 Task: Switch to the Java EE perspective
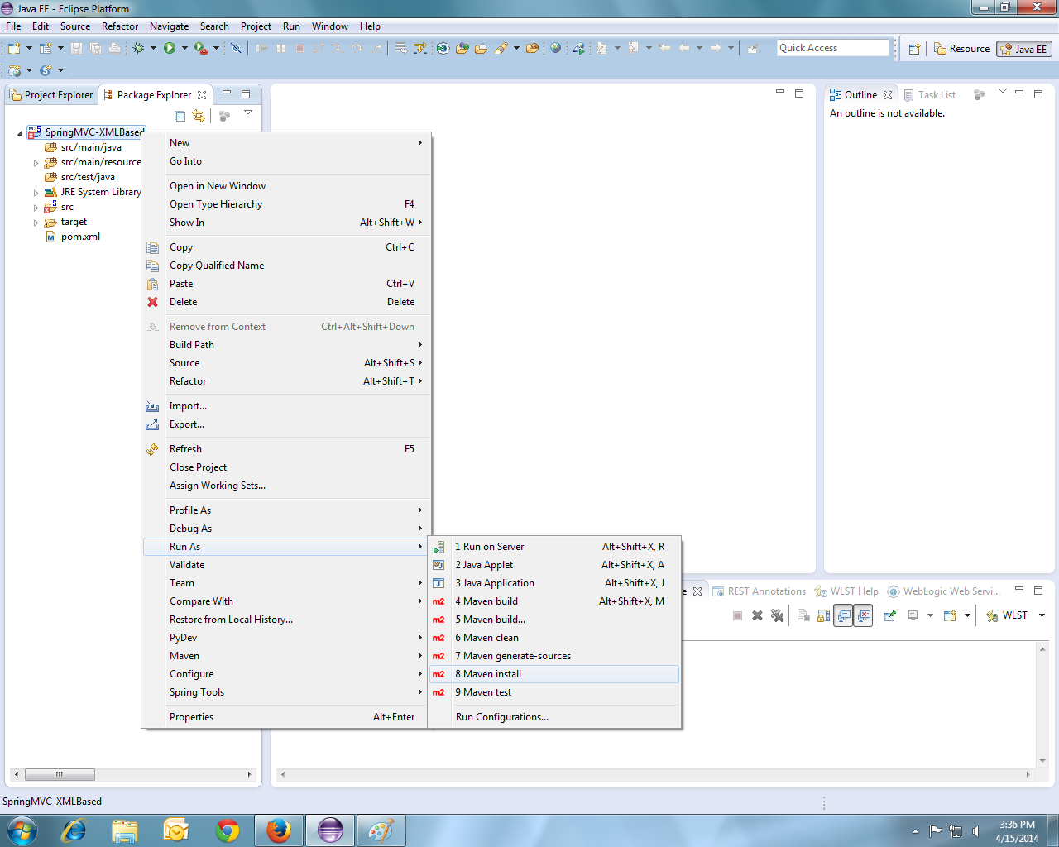click(1024, 49)
